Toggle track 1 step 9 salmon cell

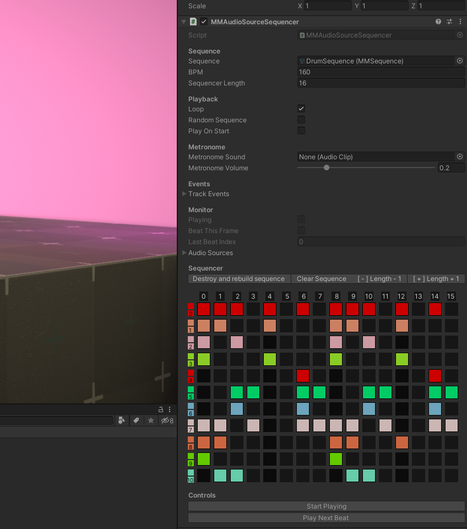[x=352, y=326]
